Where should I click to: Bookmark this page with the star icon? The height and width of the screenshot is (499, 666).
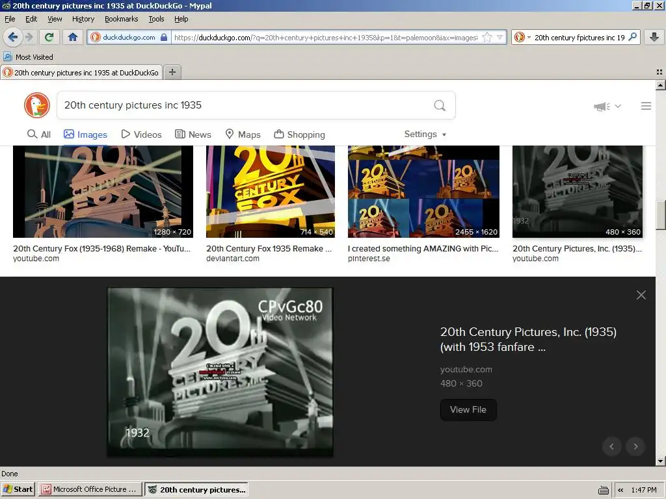486,37
